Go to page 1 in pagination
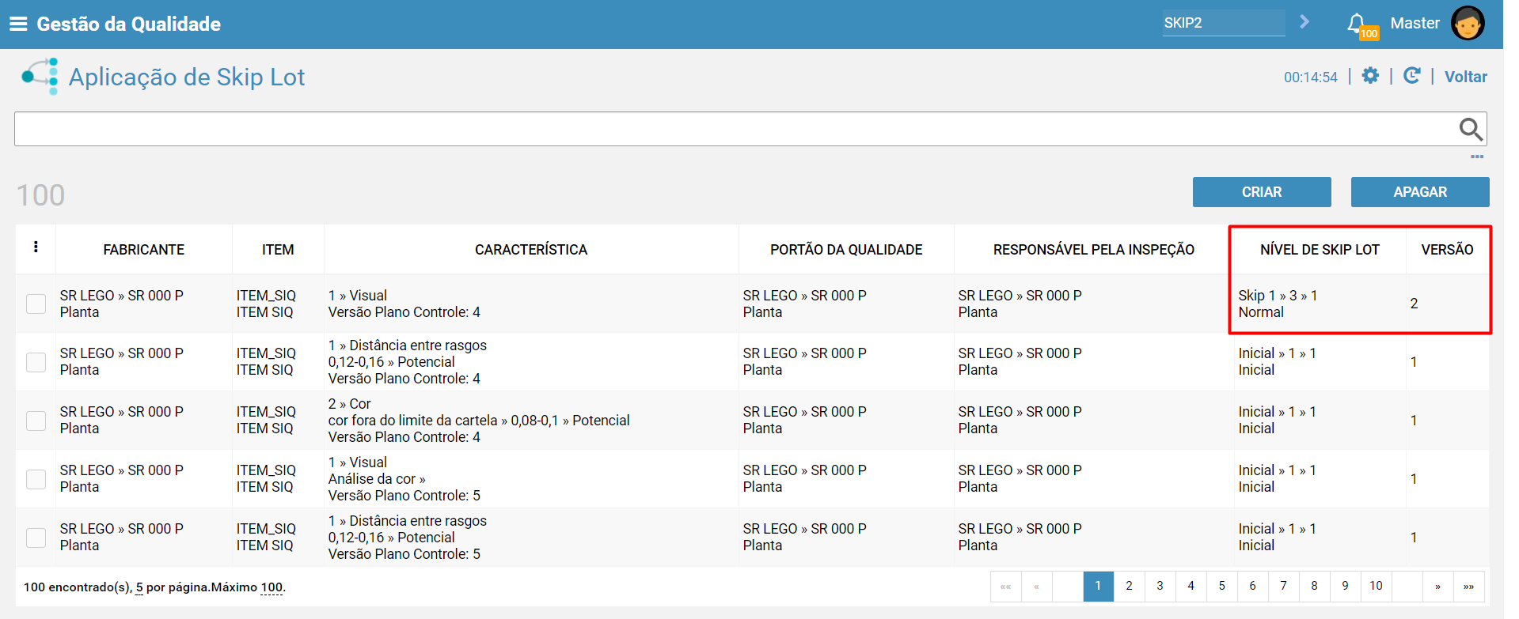The height and width of the screenshot is (619, 1519). pyautogui.click(x=1098, y=586)
